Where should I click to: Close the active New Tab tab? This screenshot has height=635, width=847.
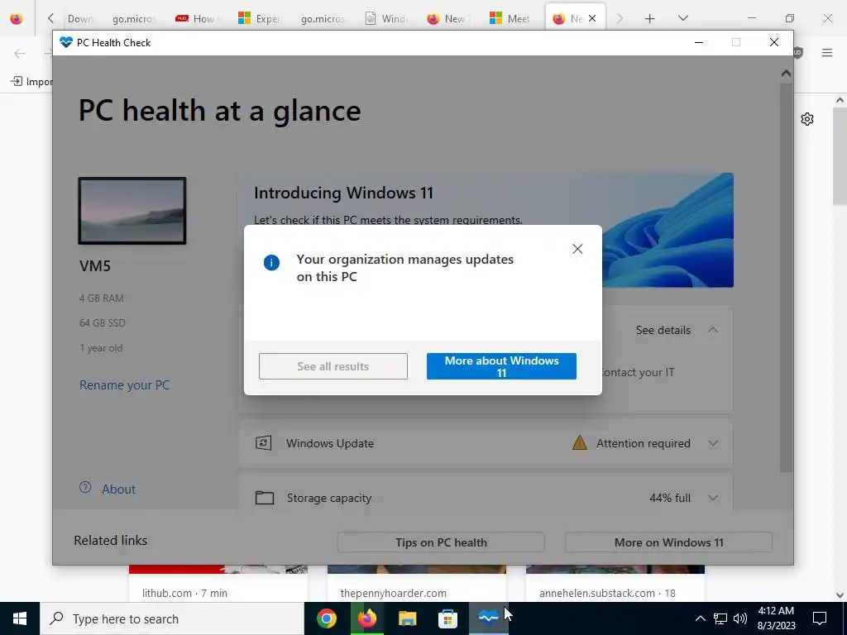click(x=592, y=18)
